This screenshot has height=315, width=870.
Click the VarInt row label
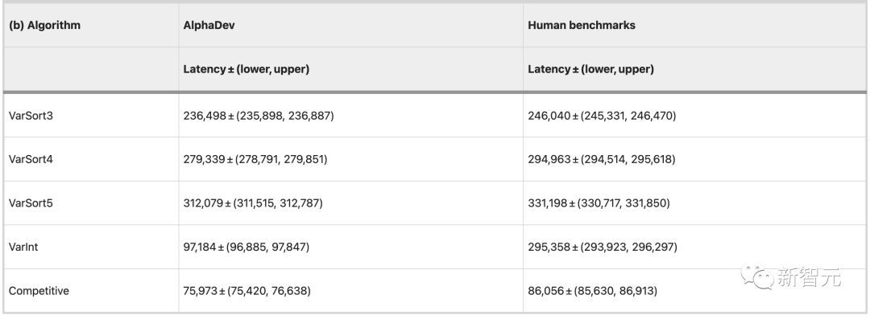24,247
